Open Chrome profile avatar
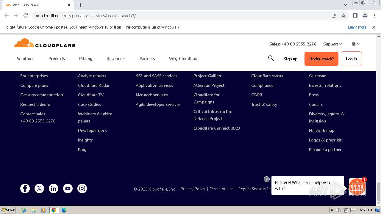The image size is (381, 214). coord(365,15)
